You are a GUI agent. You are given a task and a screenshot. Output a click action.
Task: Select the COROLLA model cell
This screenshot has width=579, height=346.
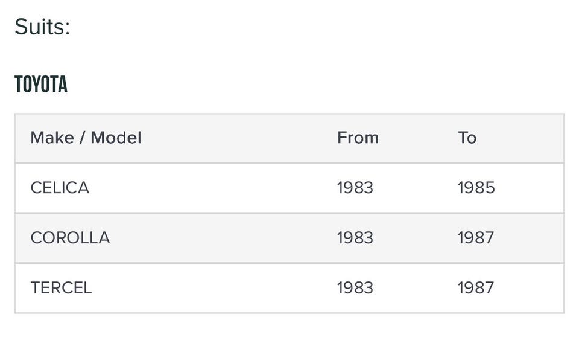tap(70, 238)
